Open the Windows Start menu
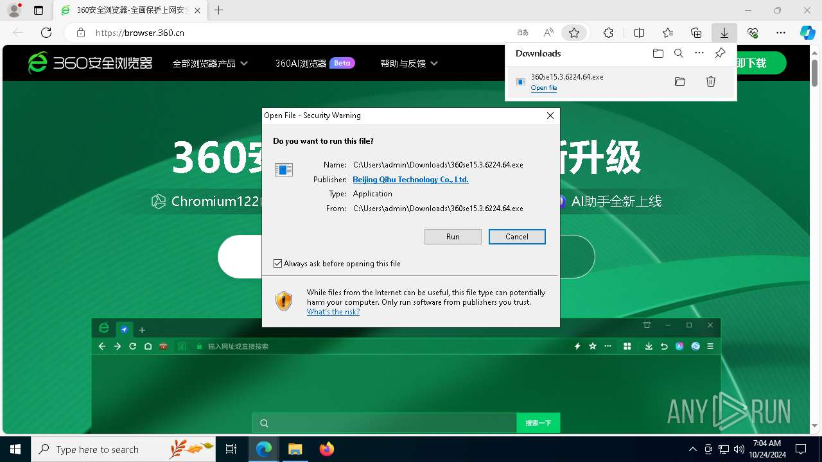The image size is (822, 462). (15, 449)
